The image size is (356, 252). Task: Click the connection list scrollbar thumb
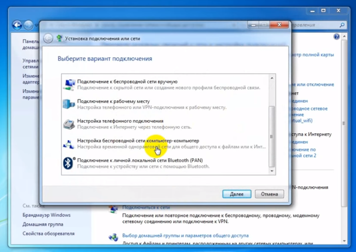(x=272, y=137)
